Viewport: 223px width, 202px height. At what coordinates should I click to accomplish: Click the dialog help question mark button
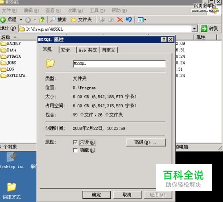point(164,40)
